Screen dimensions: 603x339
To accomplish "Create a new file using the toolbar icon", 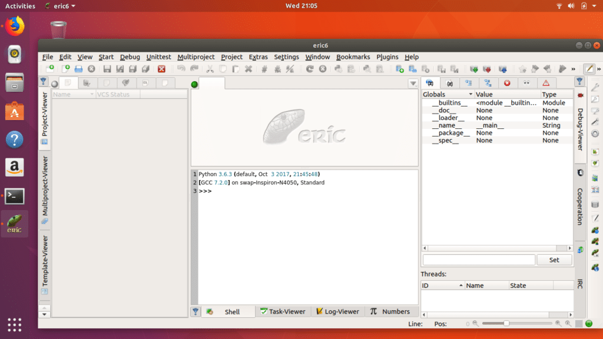I will point(67,69).
